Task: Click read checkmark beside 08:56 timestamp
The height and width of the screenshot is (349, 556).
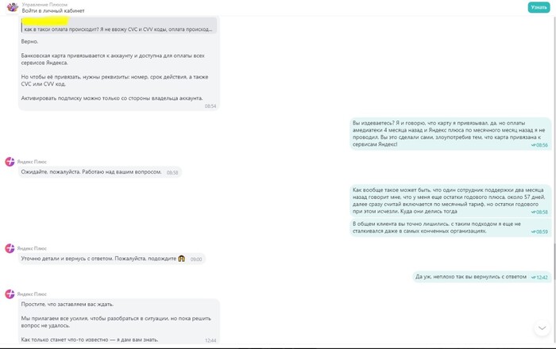Action: [x=533, y=145]
